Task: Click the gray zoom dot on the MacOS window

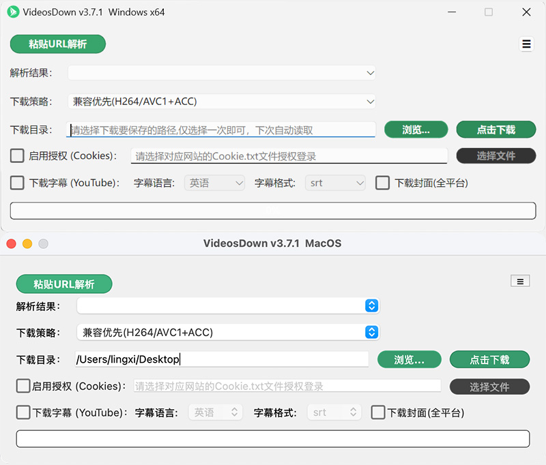Action: [43, 243]
